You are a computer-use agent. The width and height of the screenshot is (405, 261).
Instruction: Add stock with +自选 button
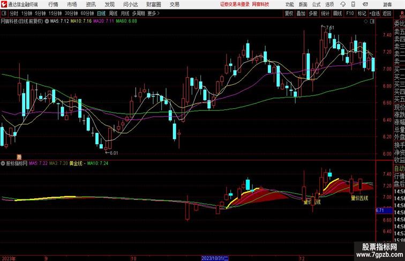click(374, 13)
